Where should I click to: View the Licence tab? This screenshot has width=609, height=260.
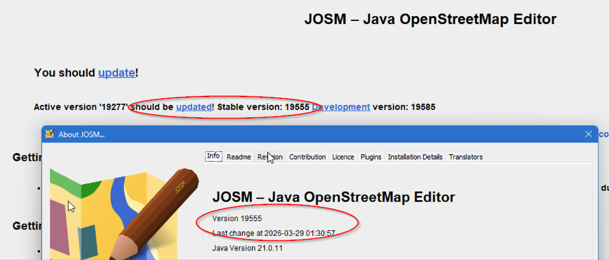tap(343, 157)
